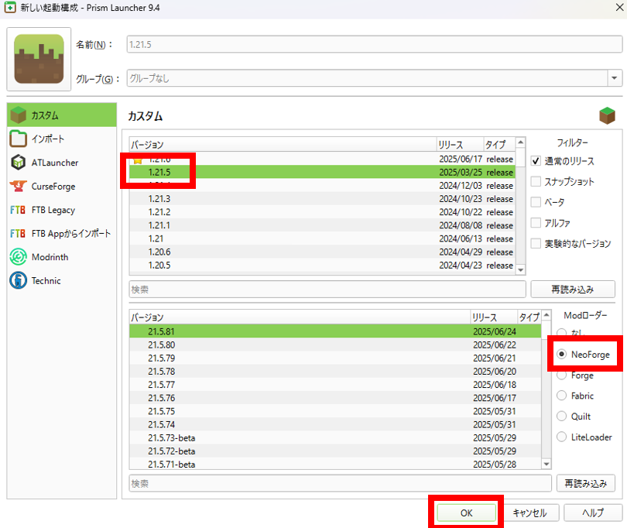The width and height of the screenshot is (627, 528).
Task: Click 再読み込み beside Minecraft version search
Action: (x=573, y=290)
